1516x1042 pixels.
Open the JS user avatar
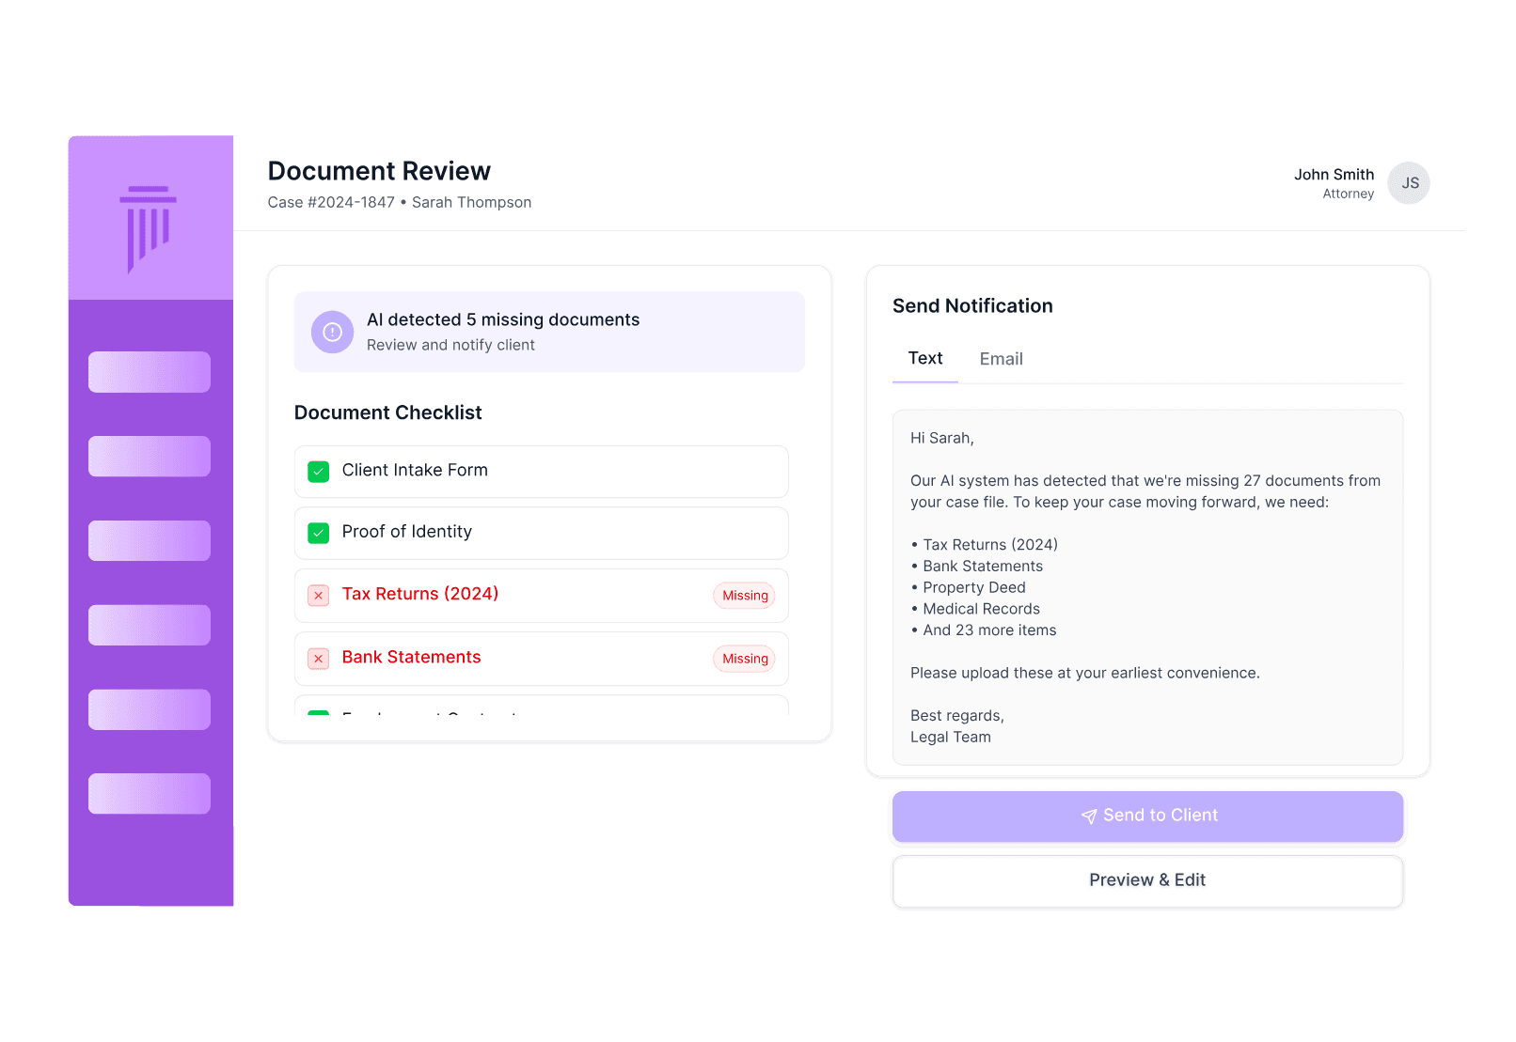click(1409, 183)
